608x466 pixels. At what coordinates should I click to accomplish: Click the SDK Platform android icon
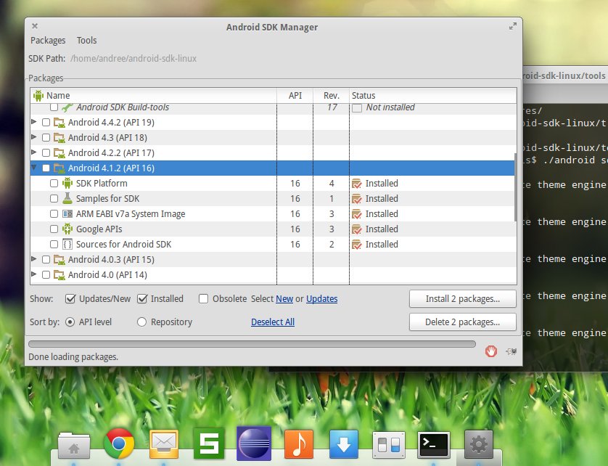click(x=67, y=183)
